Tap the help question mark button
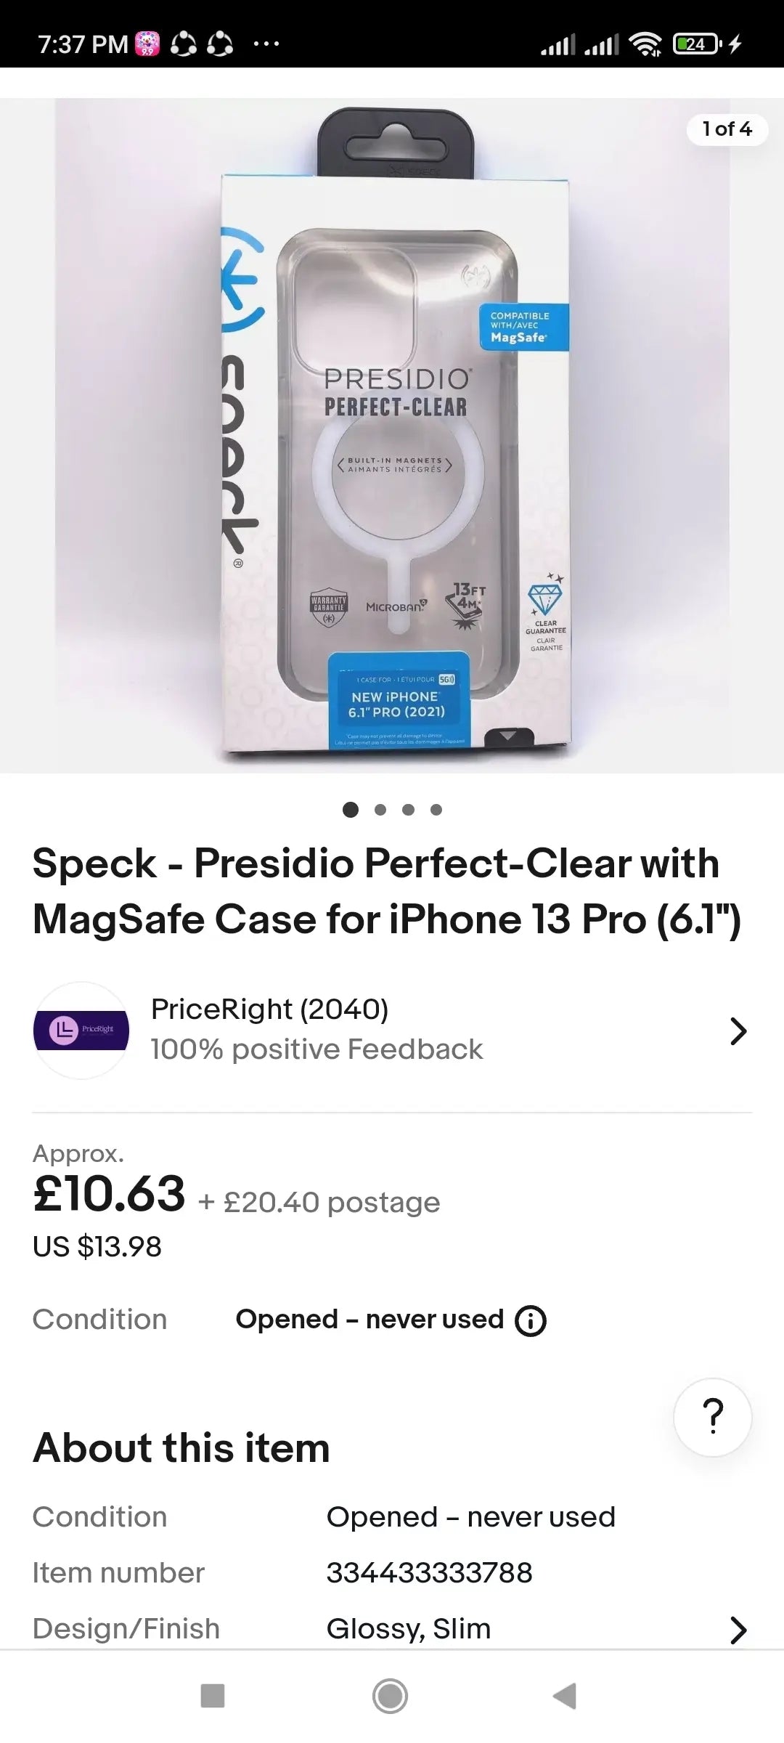The width and height of the screenshot is (784, 1743). click(x=712, y=1416)
